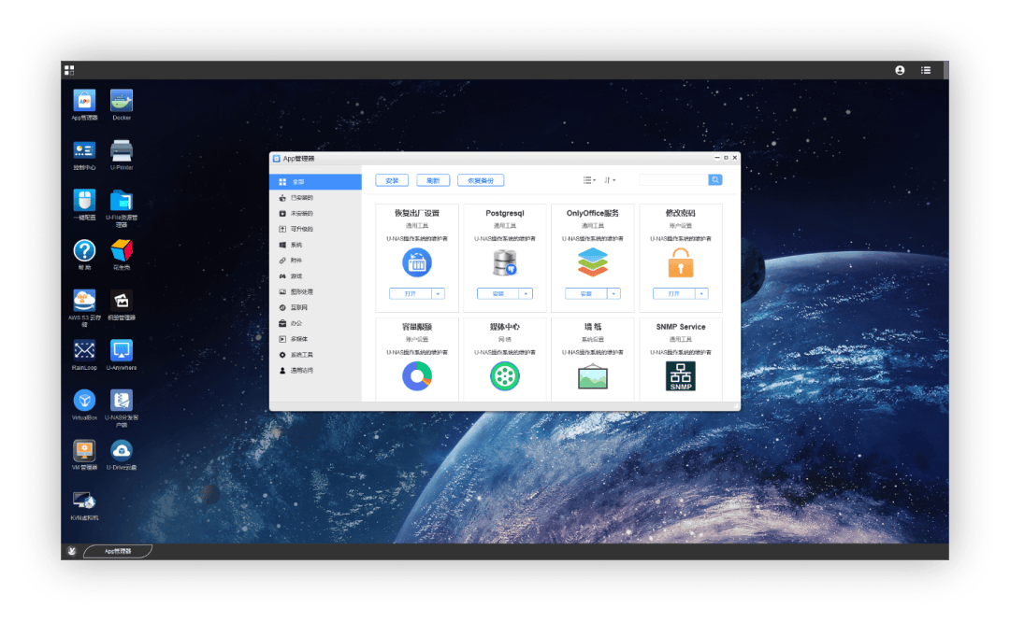Open the mouse-shaped 一键配置 desktop icon
This screenshot has width=1010, height=621.
coord(84,200)
